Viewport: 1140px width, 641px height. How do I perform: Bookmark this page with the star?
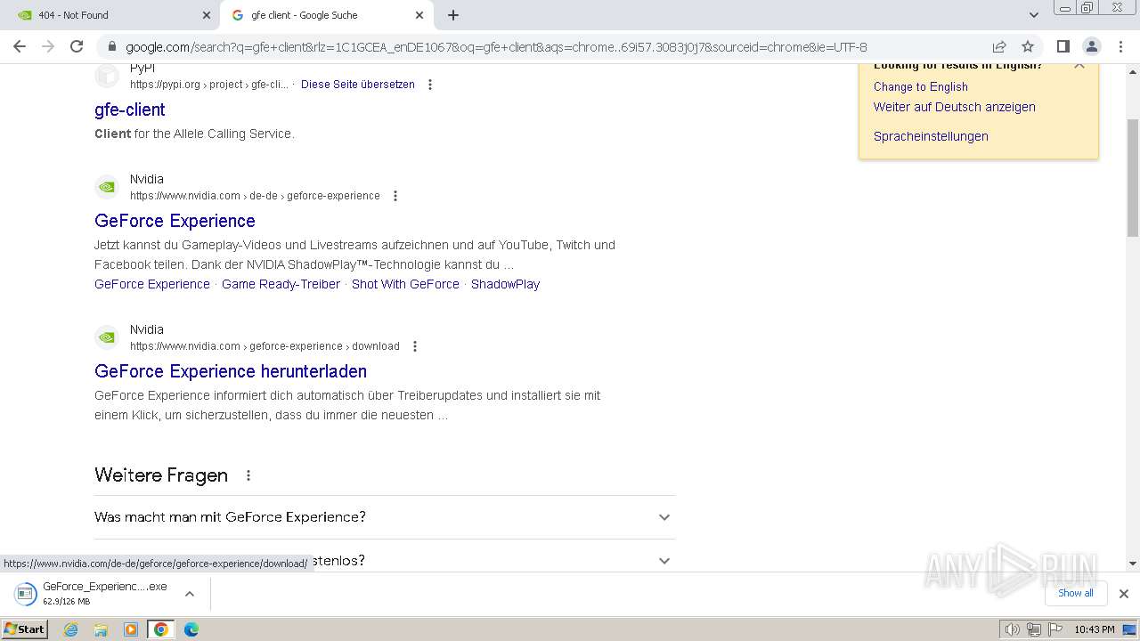click(x=1028, y=46)
